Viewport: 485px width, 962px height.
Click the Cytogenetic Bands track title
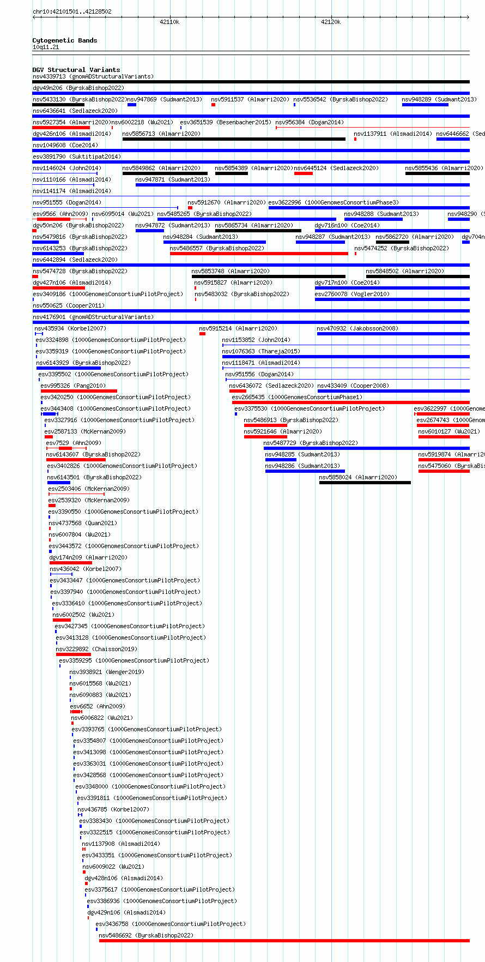coord(65,40)
